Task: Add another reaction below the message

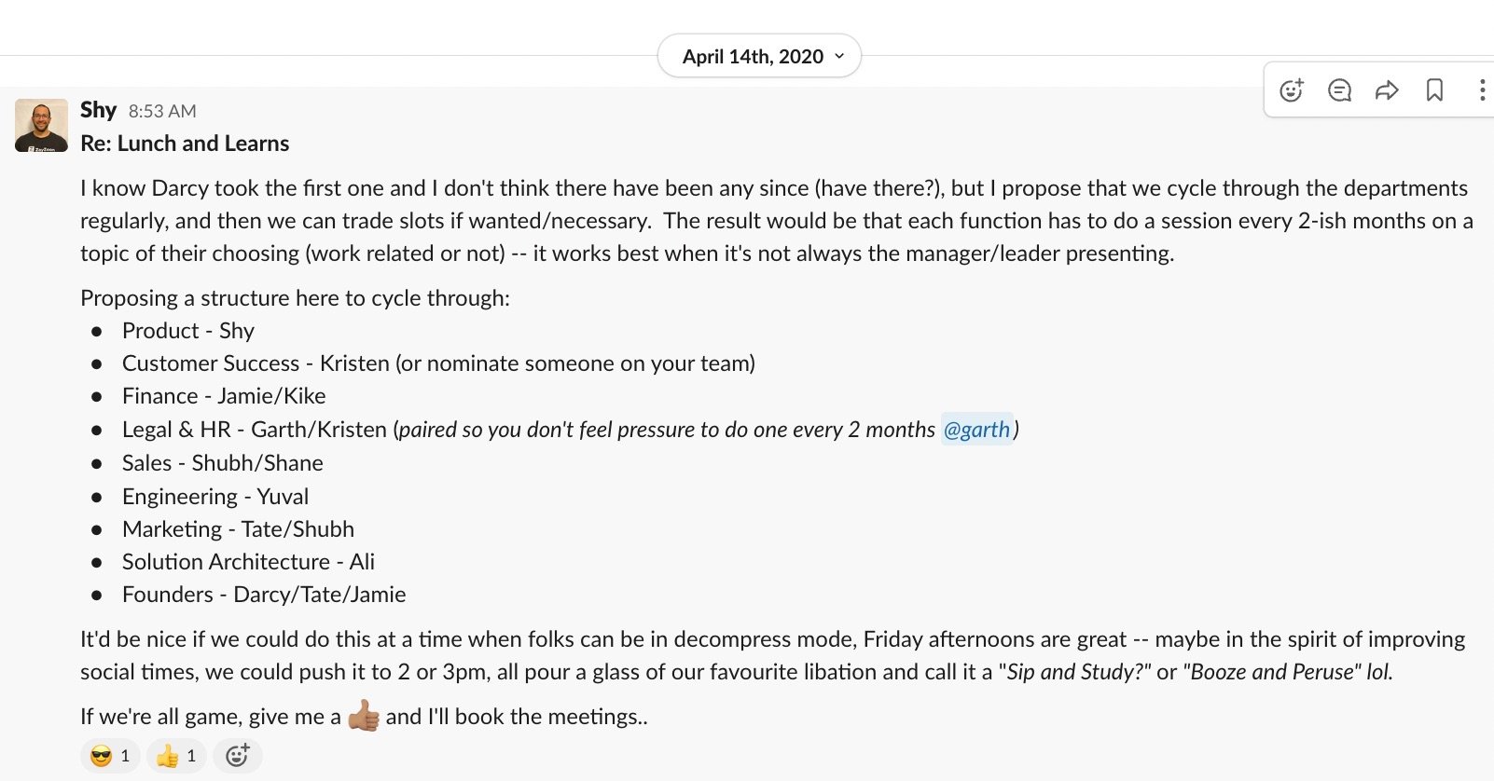Action: pos(238,756)
